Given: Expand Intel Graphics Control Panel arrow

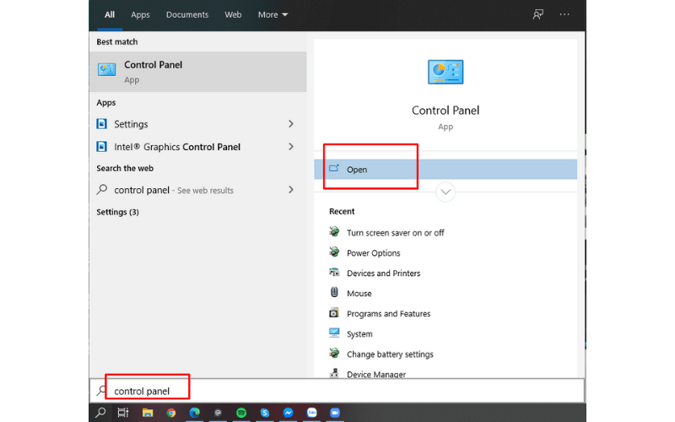Looking at the screenshot, I should click(x=291, y=147).
